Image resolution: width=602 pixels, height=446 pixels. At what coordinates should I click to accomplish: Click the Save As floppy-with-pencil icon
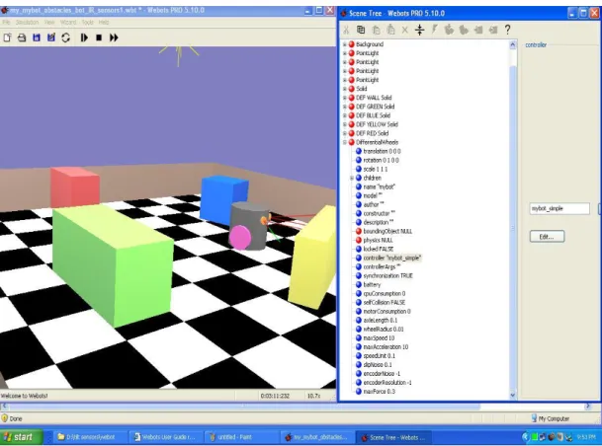(x=51, y=37)
